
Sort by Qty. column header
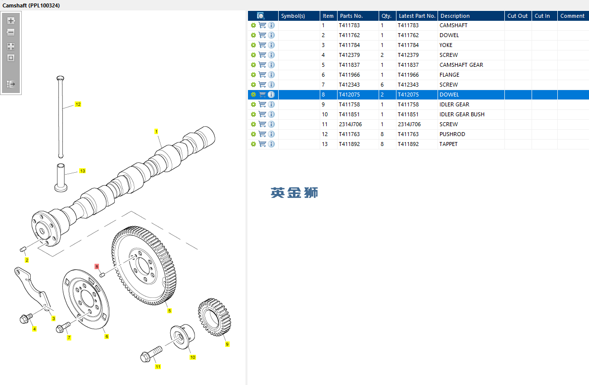click(387, 16)
